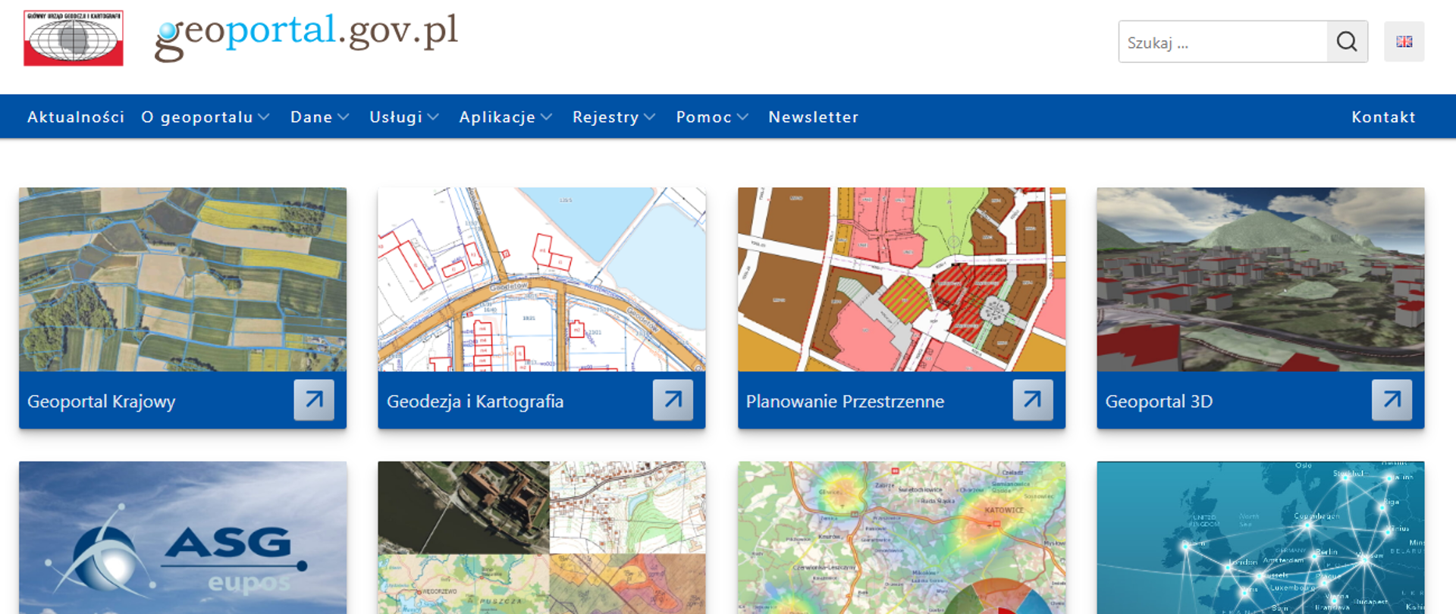
Task: Click the Planowanie Przestrzenne title
Action: (x=846, y=401)
